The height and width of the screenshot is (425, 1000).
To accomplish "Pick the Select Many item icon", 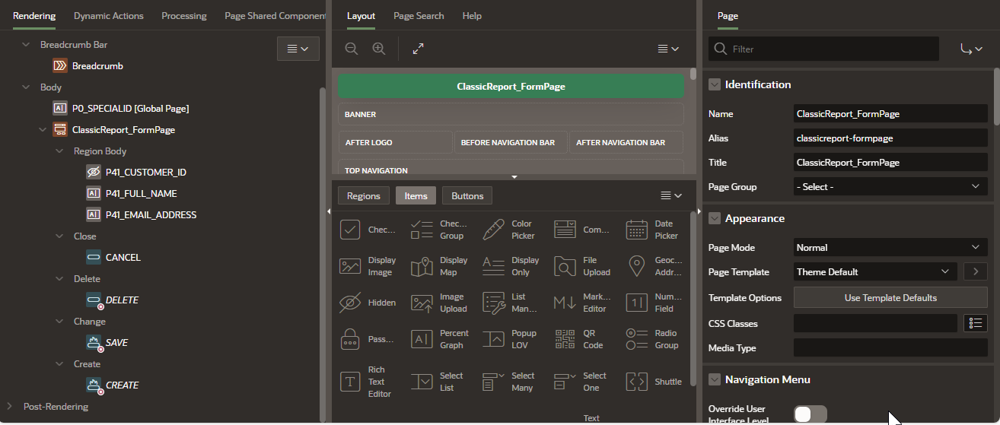I will (x=493, y=382).
